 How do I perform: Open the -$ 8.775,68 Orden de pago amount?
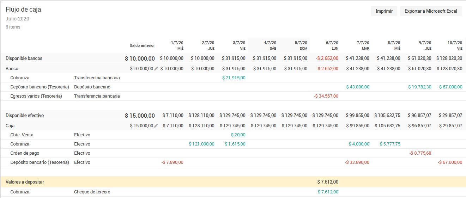tap(420, 153)
